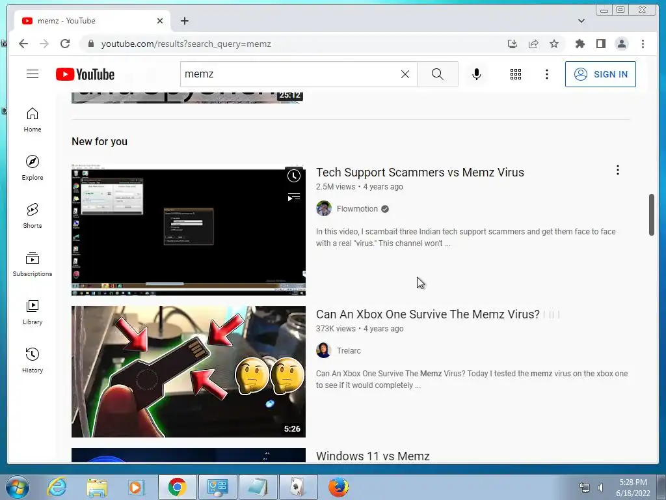Screen dimensions: 666x500
Task: Click "373K views" under the Xbox video
Action: (336, 329)
